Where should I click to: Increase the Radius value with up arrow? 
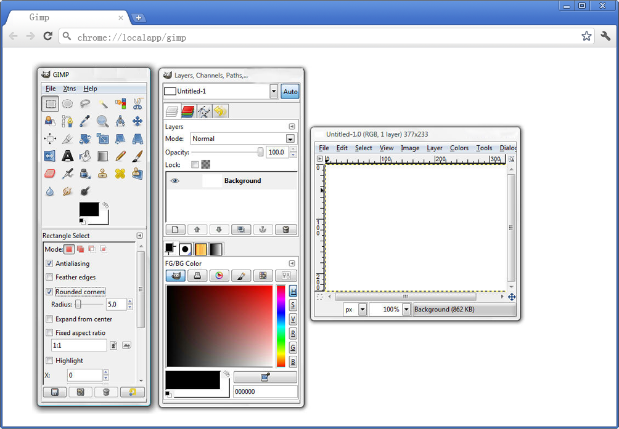130,302
